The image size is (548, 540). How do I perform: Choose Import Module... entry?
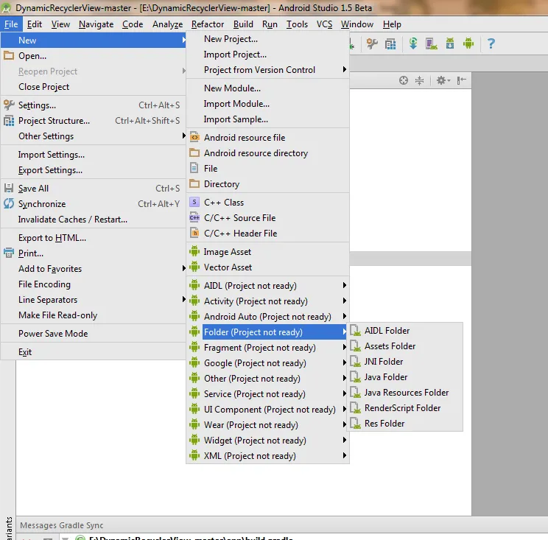coord(267,104)
